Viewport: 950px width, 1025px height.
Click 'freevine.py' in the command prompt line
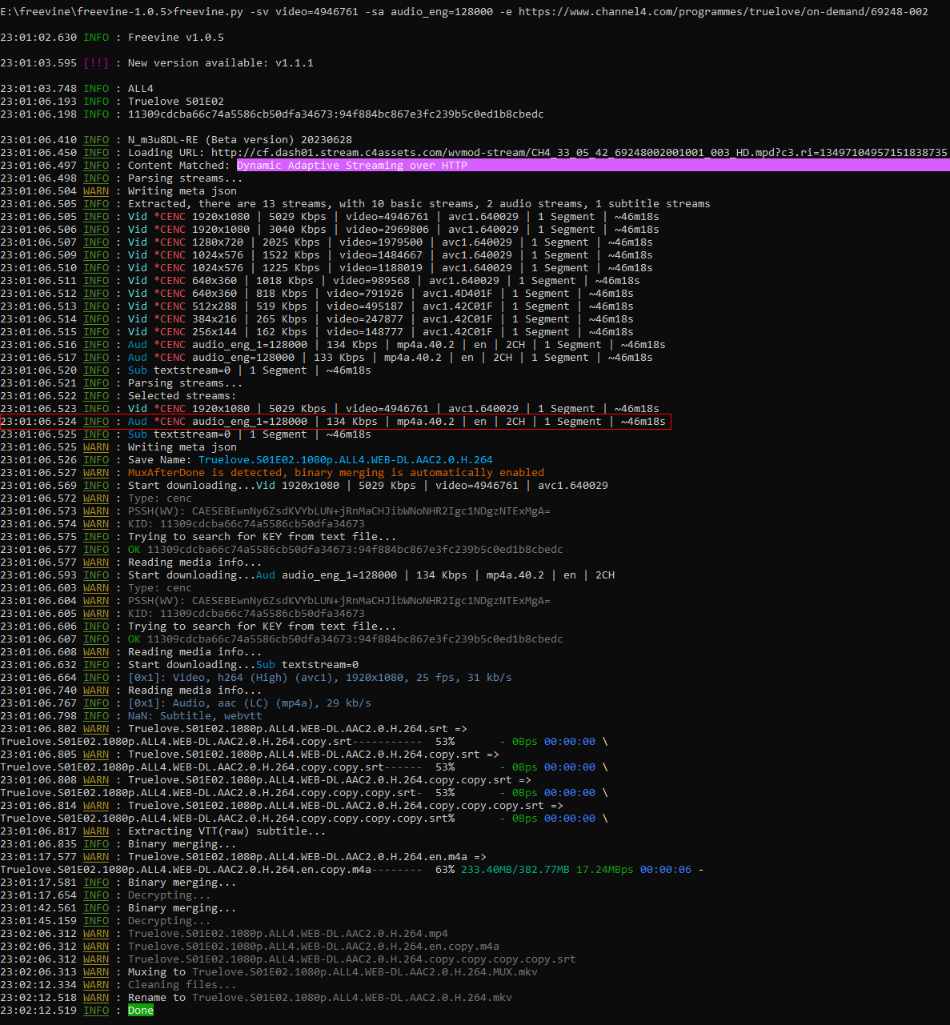pos(208,12)
